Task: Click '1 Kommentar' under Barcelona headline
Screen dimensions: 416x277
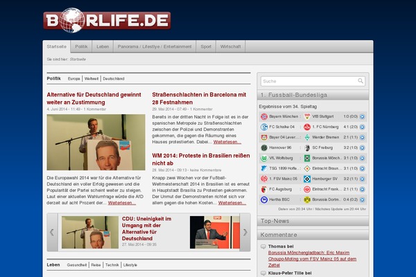Action: click(201, 109)
